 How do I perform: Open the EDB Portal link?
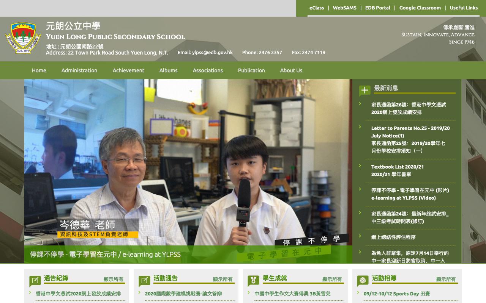click(378, 8)
